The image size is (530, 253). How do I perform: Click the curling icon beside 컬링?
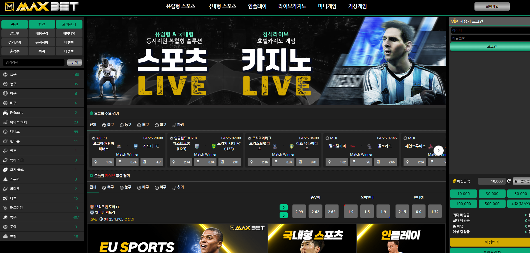pos(5,236)
